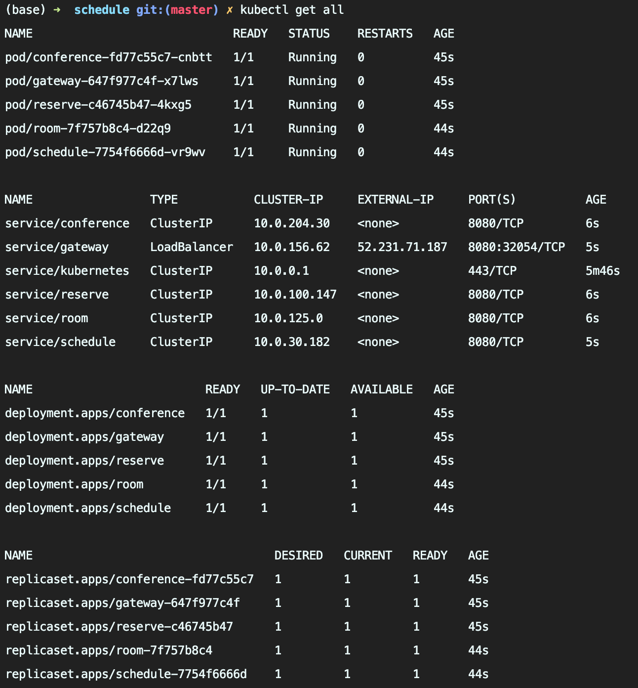Select pod/reserve-c46745b47-4kxg5 name
This screenshot has width=638, height=688.
(x=98, y=105)
